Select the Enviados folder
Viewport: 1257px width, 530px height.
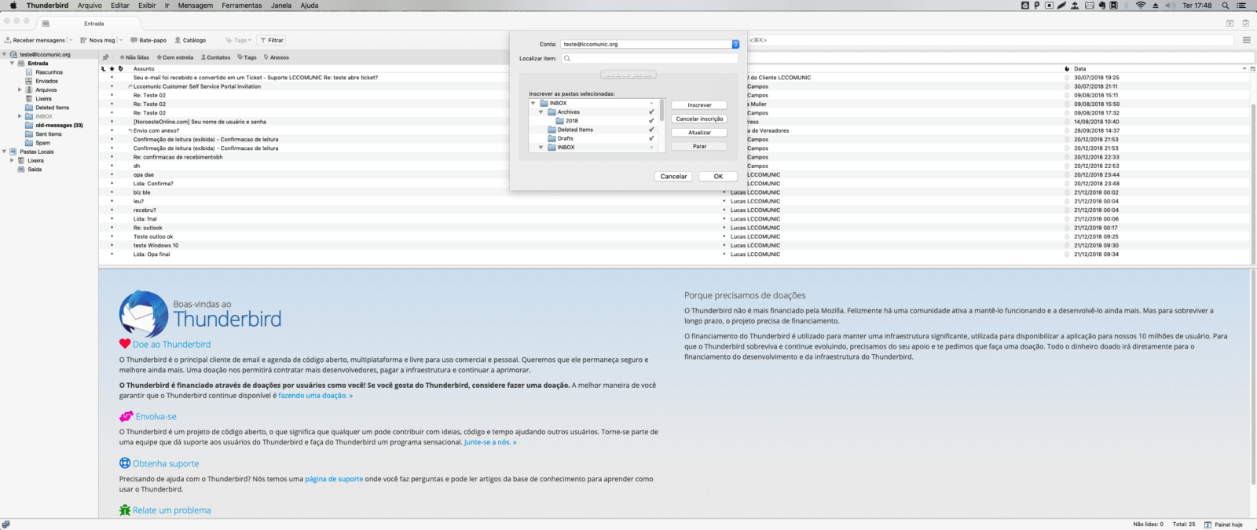46,81
